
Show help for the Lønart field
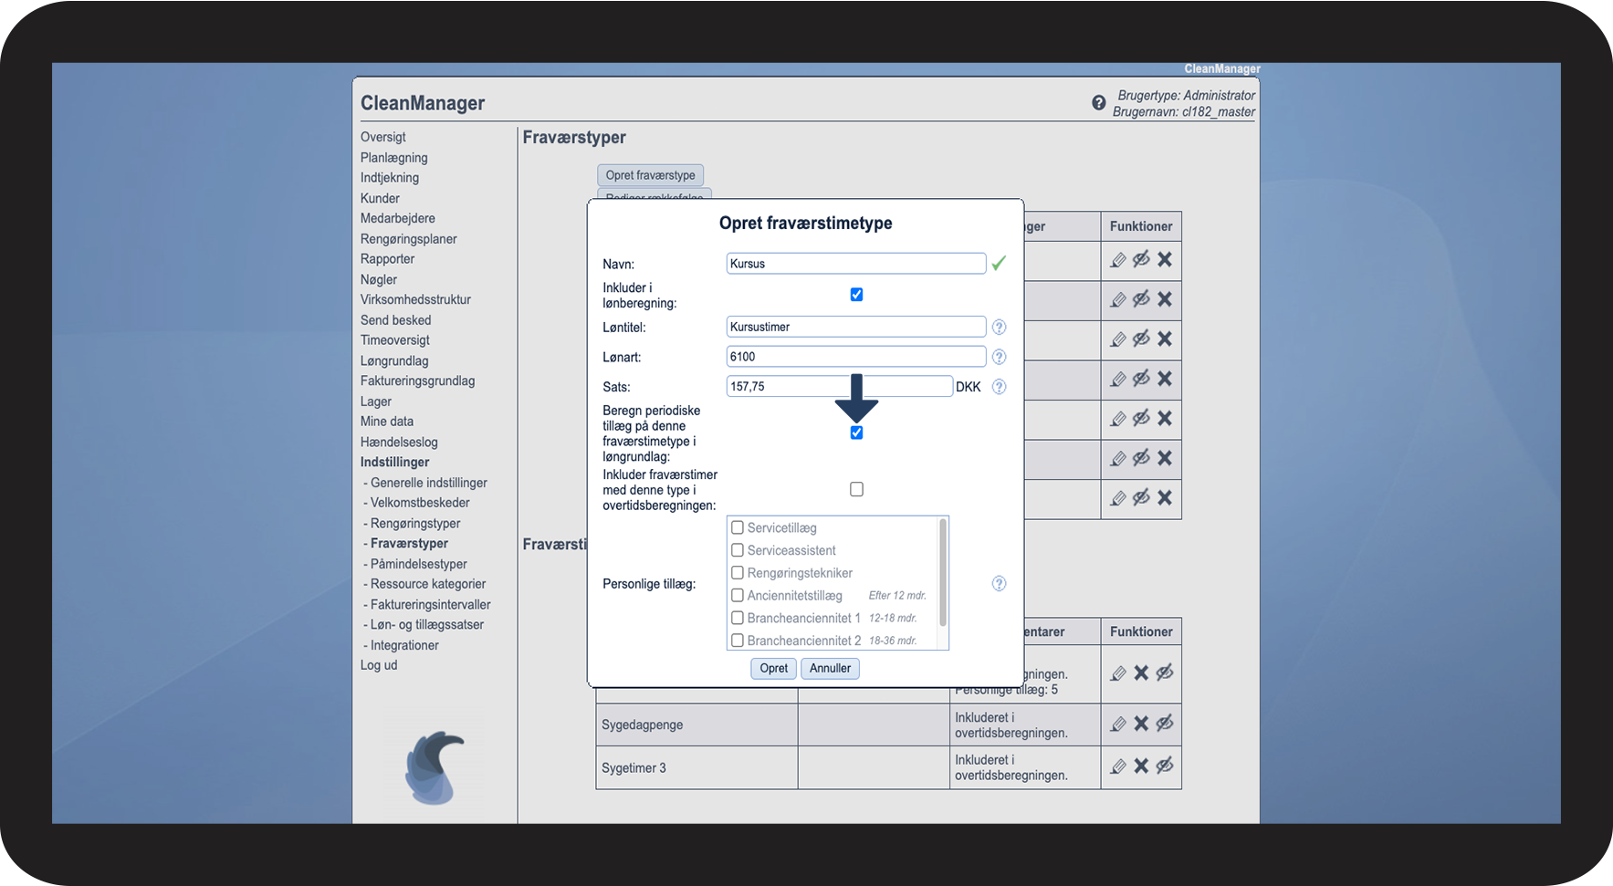coord(999,357)
